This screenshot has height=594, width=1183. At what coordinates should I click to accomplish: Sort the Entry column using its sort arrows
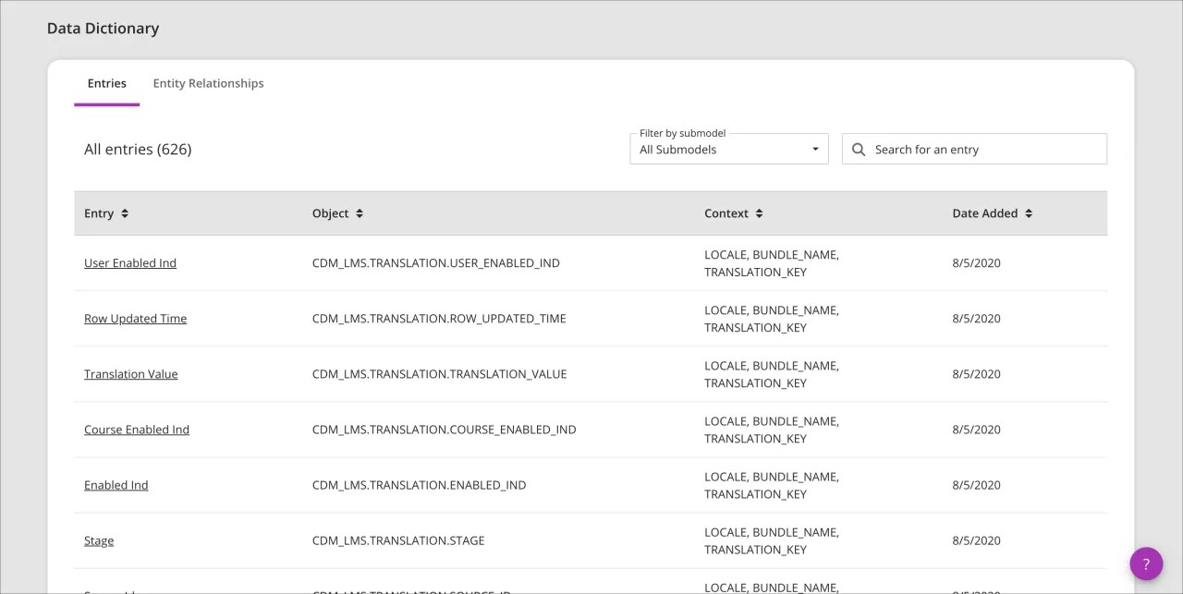pyautogui.click(x=125, y=212)
